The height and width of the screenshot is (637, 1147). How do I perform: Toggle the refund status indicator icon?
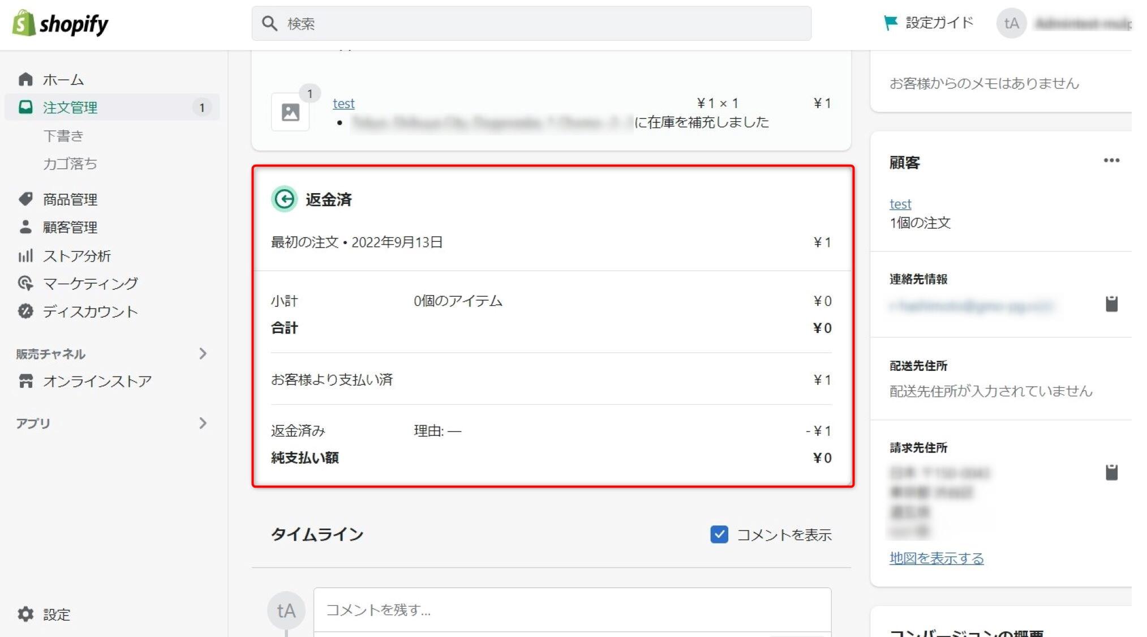(285, 199)
